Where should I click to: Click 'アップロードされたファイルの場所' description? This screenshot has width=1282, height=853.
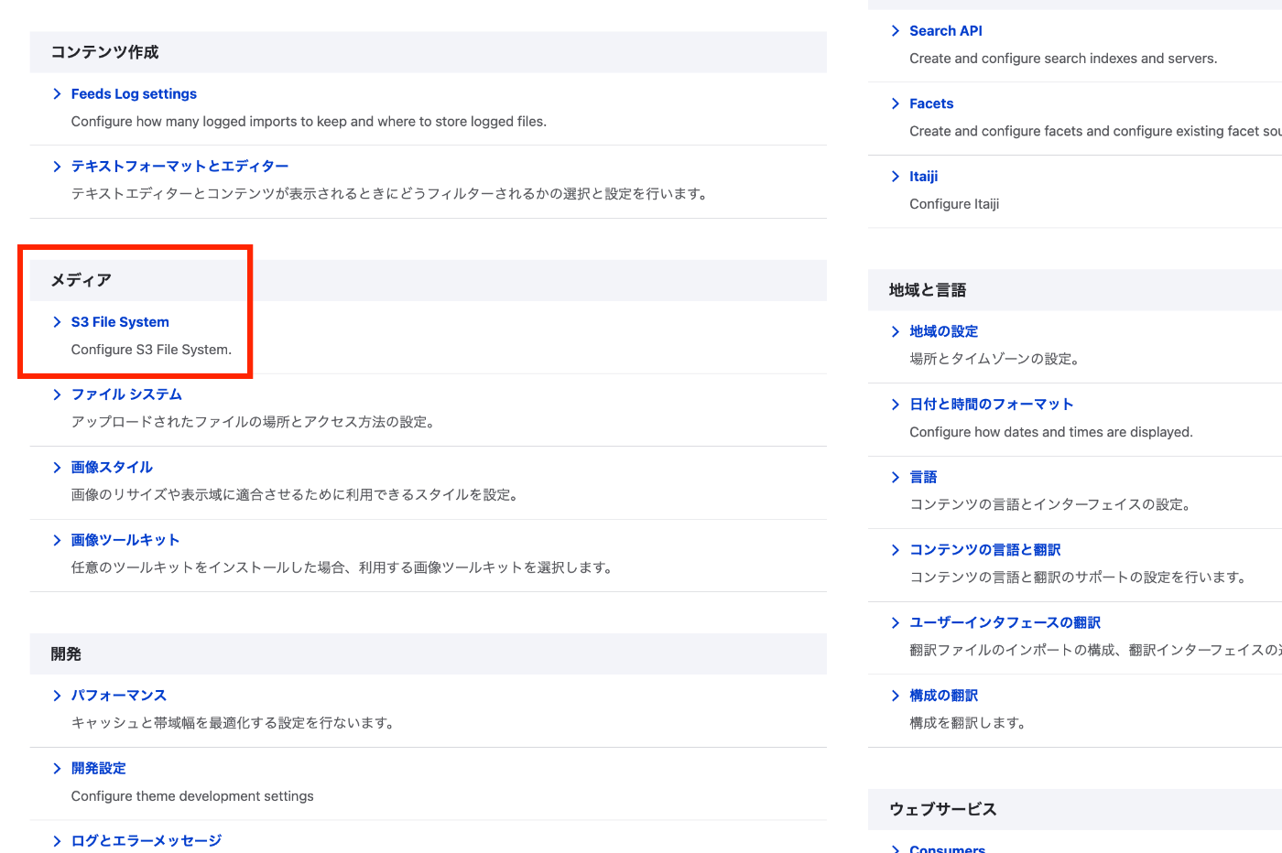(254, 422)
